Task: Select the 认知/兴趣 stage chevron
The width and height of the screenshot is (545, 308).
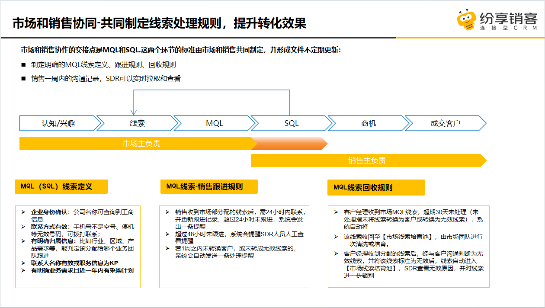Action: pos(58,123)
